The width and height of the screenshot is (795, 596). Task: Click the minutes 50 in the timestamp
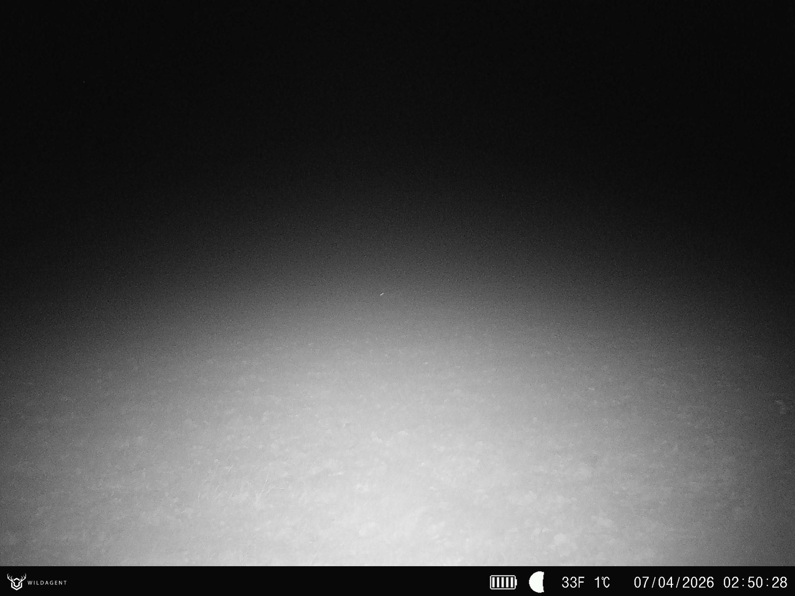(x=755, y=582)
